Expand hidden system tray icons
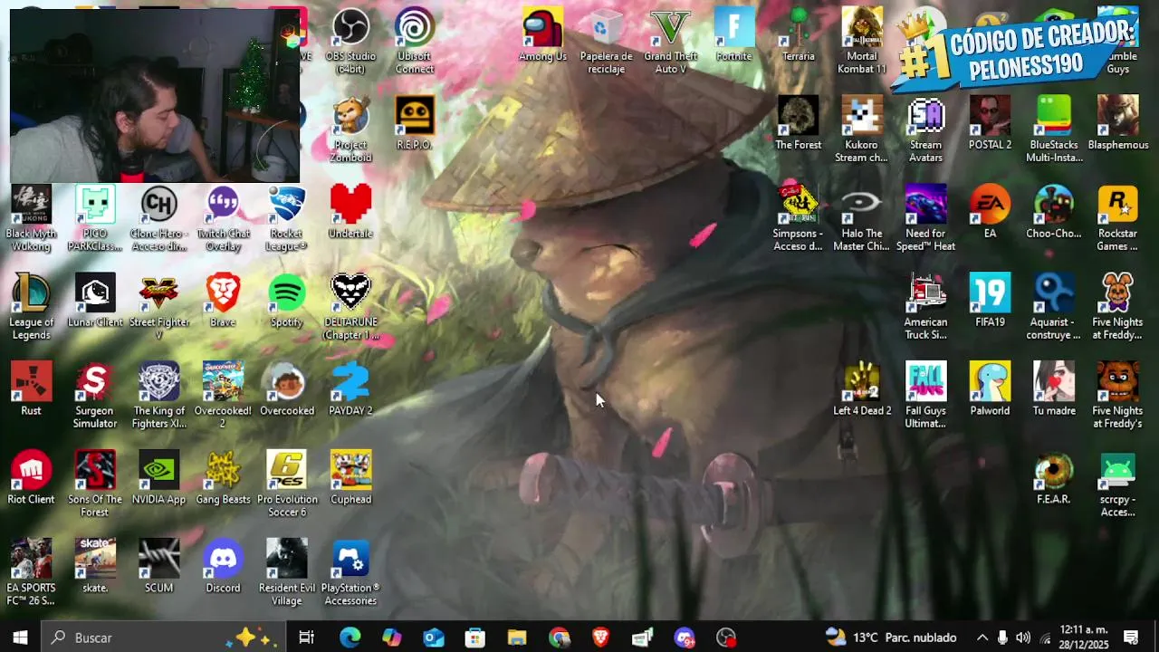This screenshot has width=1159, height=652. pos(982,638)
